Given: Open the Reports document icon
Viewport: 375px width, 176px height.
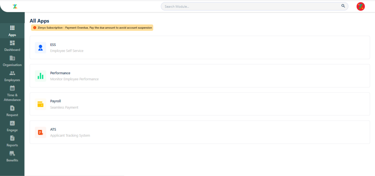Looking at the screenshot, I should point(12,138).
